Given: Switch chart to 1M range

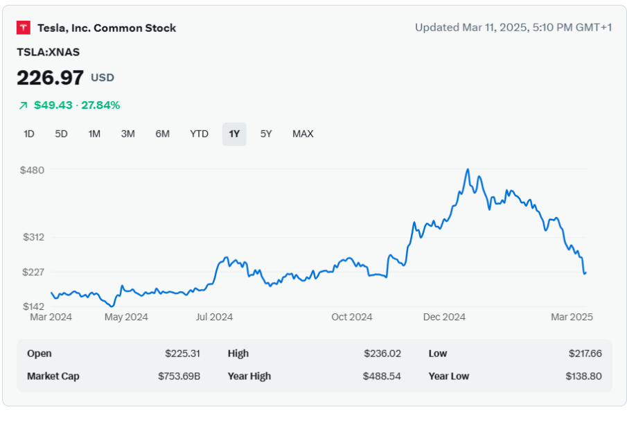Looking at the screenshot, I should (94, 134).
